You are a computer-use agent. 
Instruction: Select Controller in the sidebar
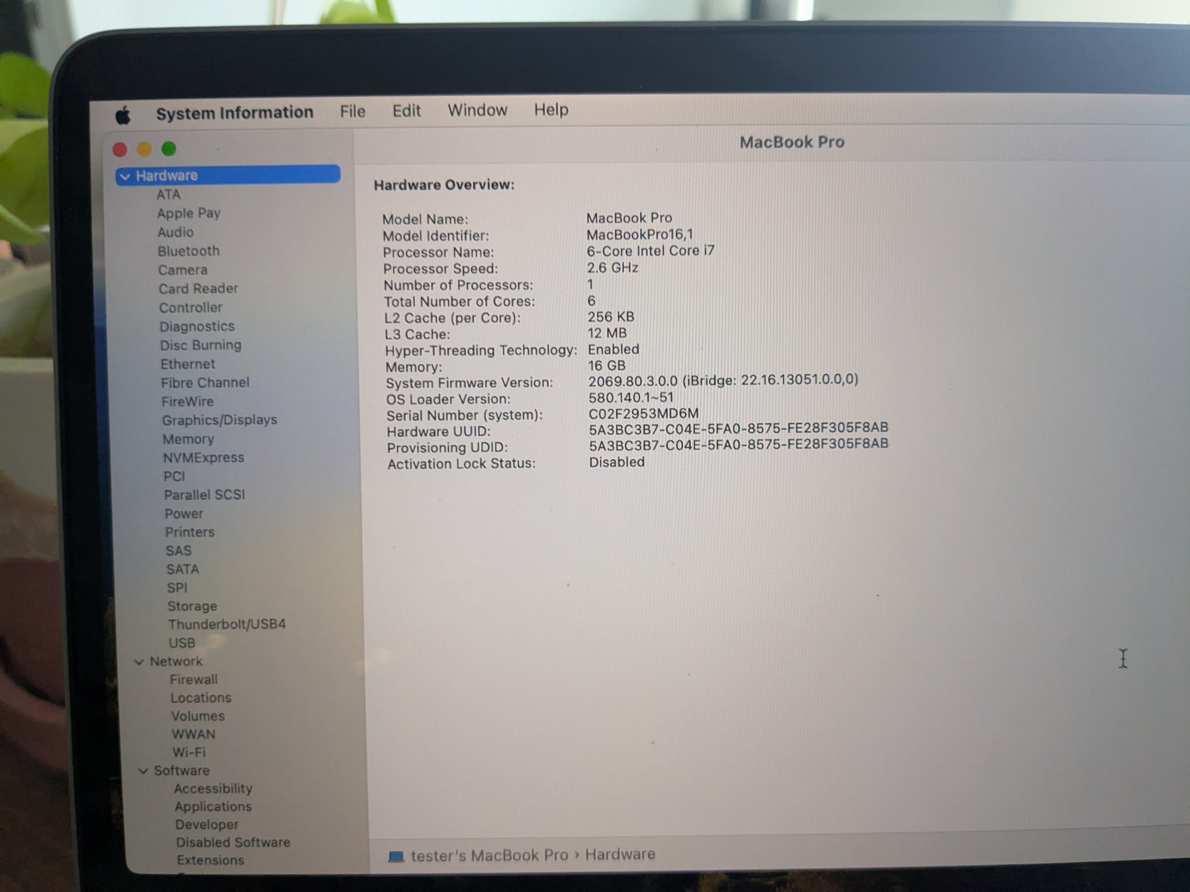(191, 308)
